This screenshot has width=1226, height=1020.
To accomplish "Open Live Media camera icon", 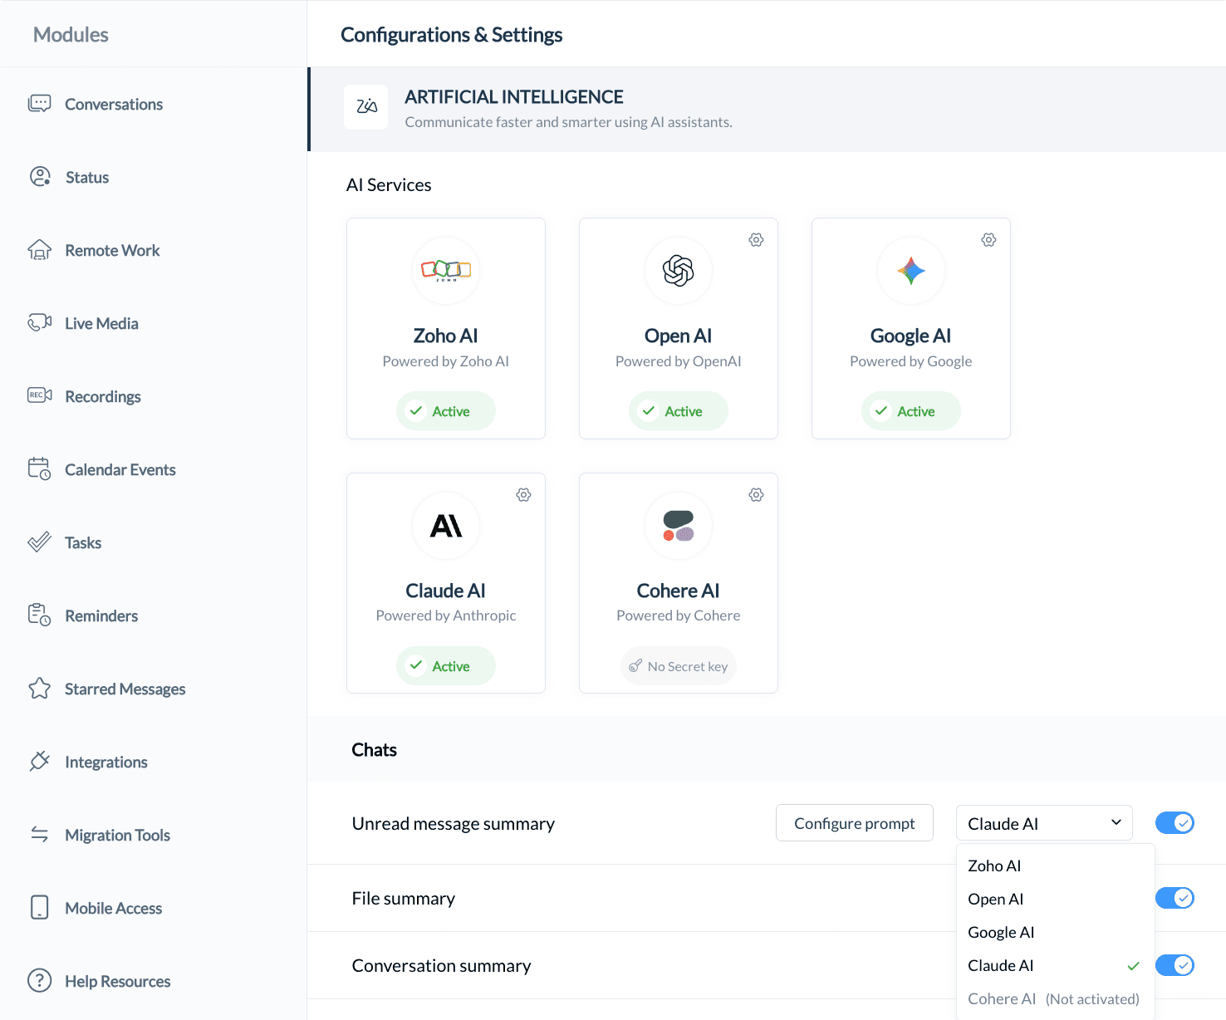I will coord(40,323).
